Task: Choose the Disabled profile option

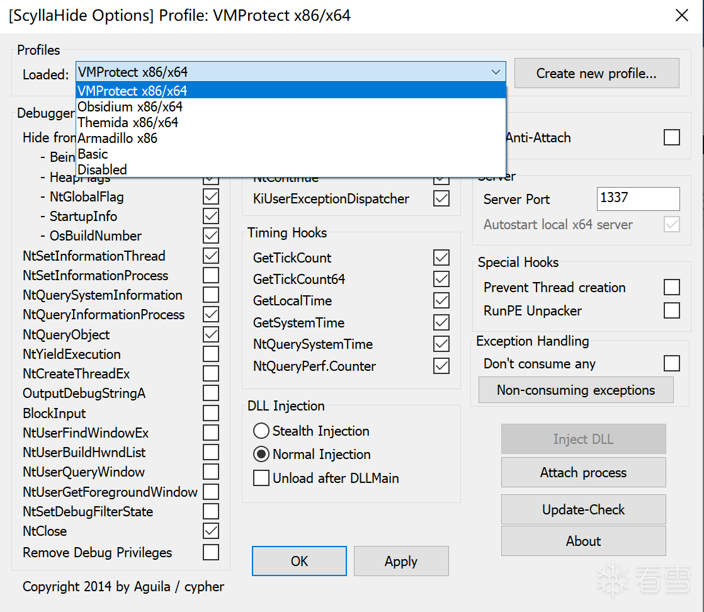Action: tap(102, 169)
